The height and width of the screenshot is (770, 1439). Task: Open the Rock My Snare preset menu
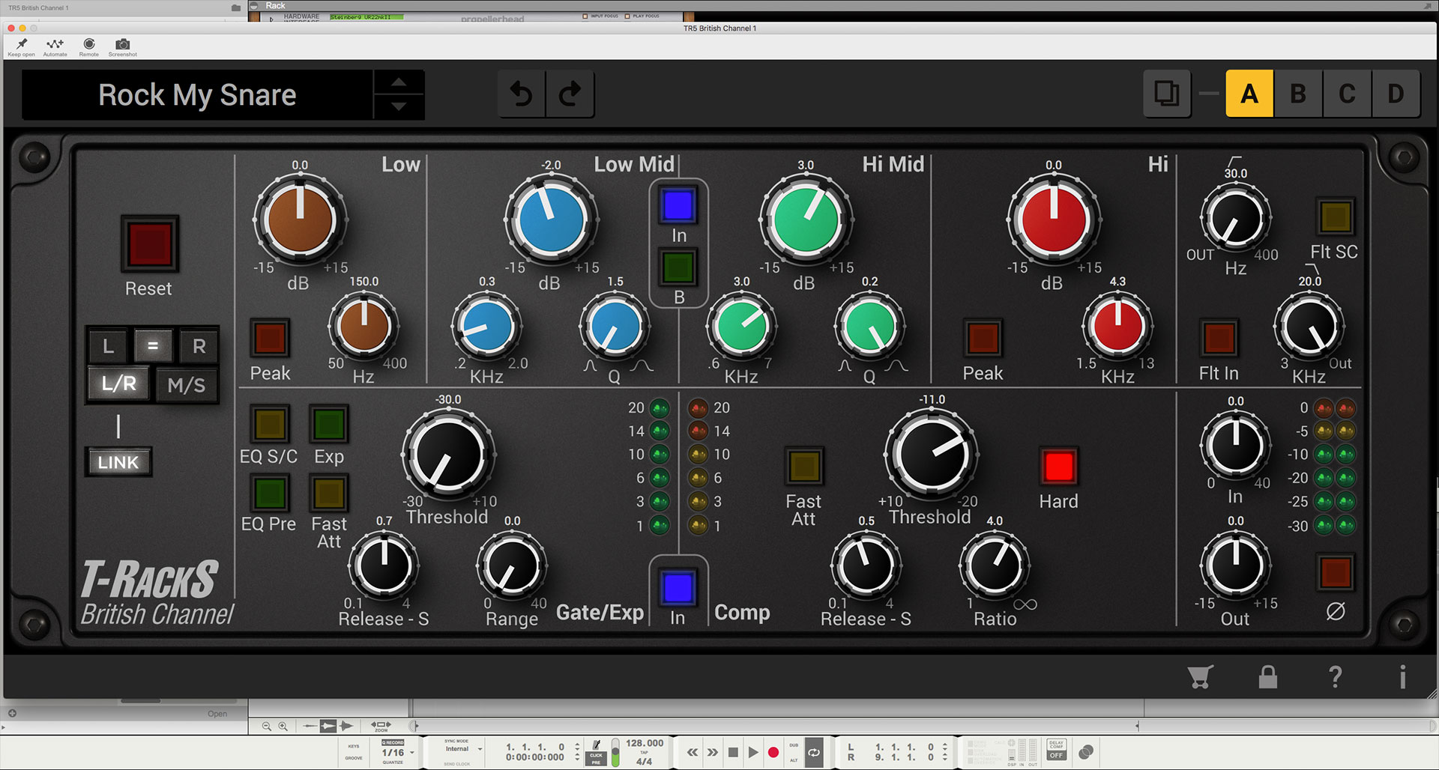198,95
